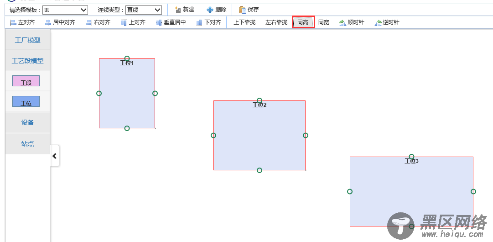The image size is (493, 242).
Task: Click the 同高 same-height button
Action: click(303, 22)
